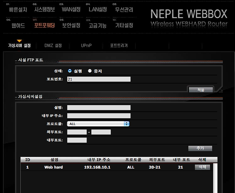Switch to UPnP tab
Screen dimensions: 235x193
point(86,45)
